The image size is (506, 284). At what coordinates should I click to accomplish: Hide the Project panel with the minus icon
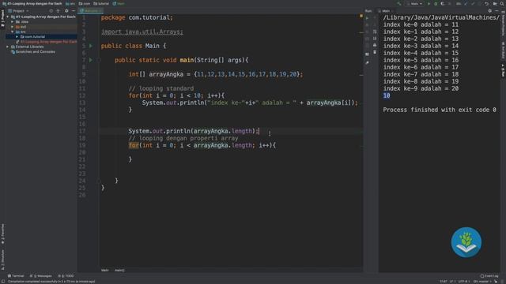coord(74,10)
